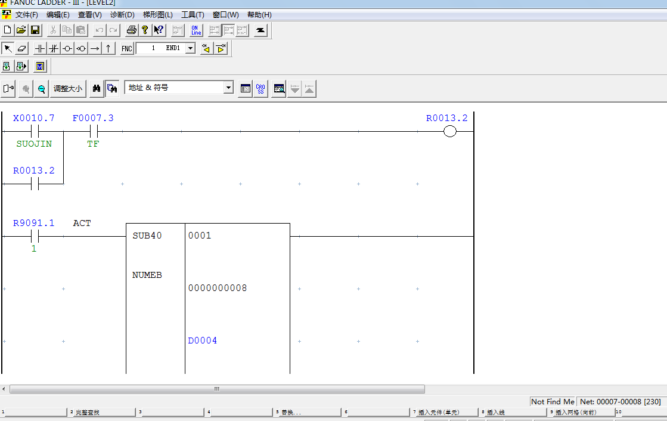Select the eraser tool
The height and width of the screenshot is (421, 667).
coord(22,48)
